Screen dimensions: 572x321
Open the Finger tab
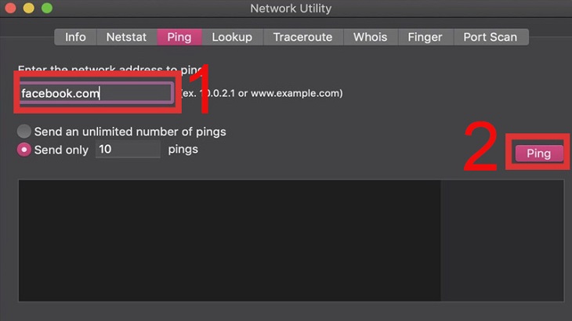425,37
